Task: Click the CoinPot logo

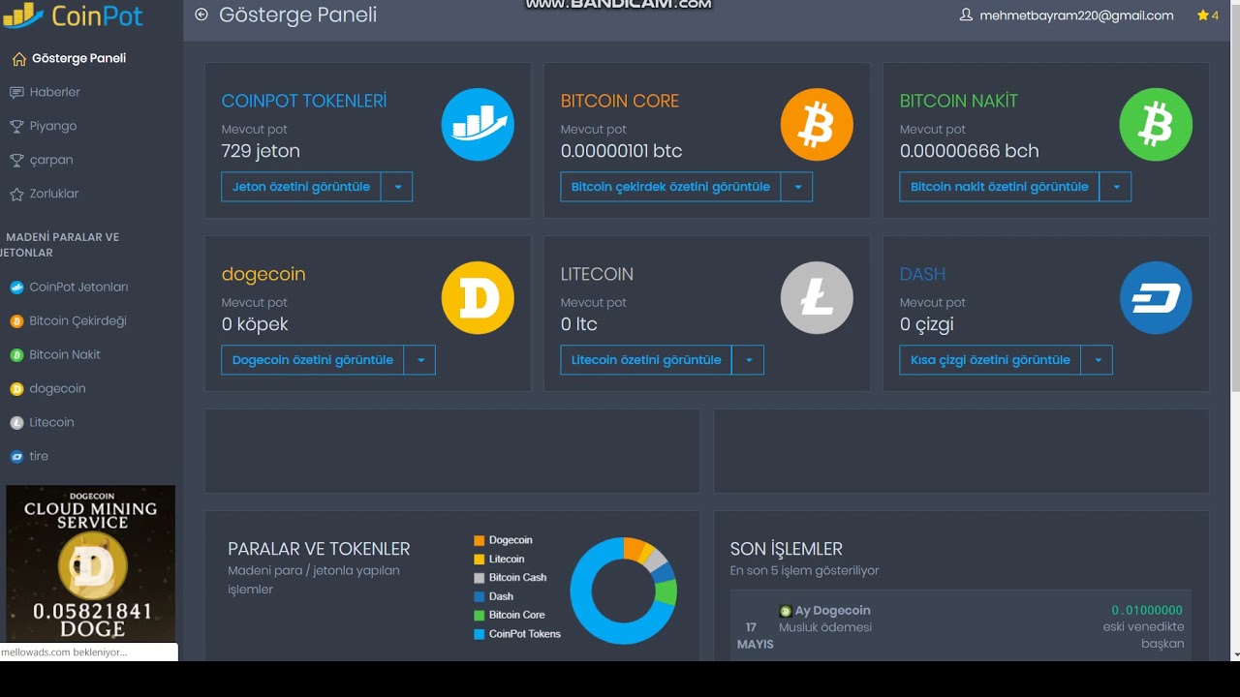Action: (x=73, y=15)
